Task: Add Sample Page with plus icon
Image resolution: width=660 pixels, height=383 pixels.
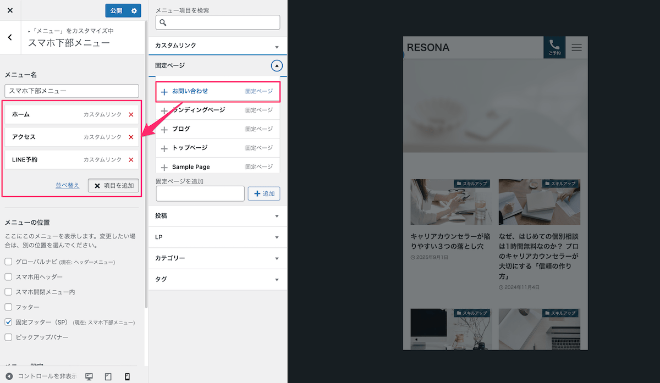Action: (x=164, y=168)
